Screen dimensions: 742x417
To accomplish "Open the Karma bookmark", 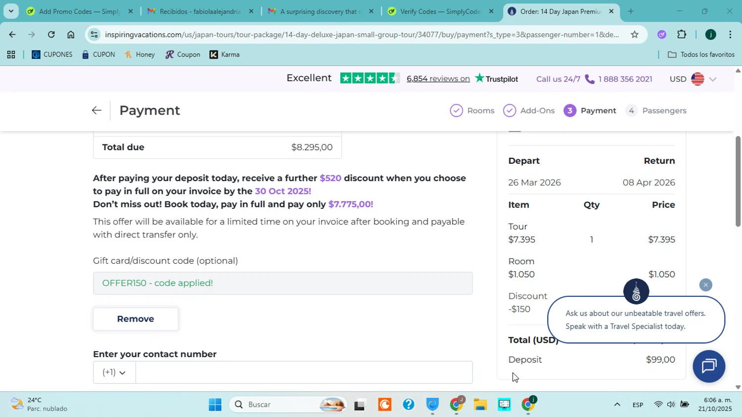I will pos(225,54).
